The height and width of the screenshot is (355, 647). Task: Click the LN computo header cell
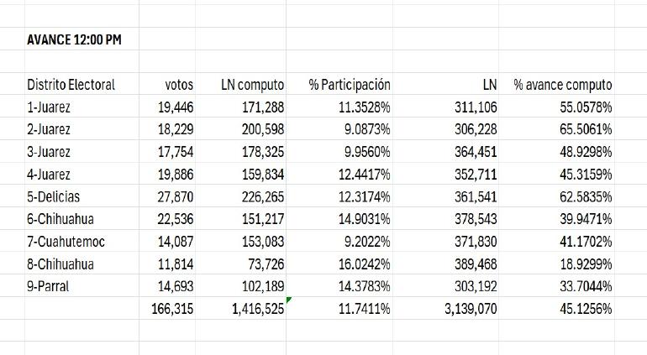pos(252,85)
